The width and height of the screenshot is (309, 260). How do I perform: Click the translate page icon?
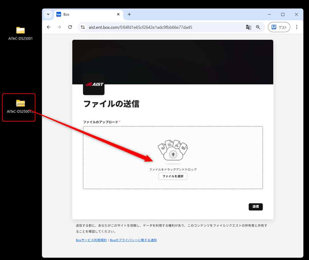point(248,27)
